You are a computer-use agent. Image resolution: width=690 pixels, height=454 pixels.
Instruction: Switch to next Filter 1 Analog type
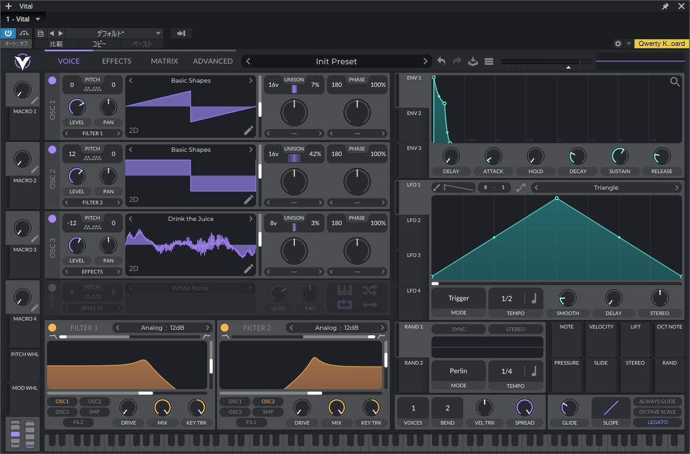click(x=207, y=327)
